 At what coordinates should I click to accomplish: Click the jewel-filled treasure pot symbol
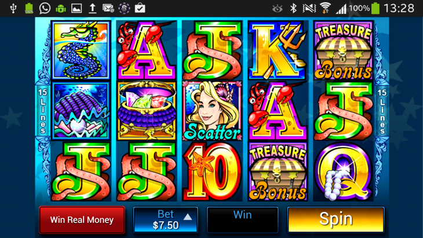[147, 111]
